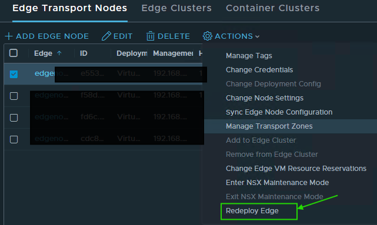Open the first edge node name link

[x=45, y=73]
